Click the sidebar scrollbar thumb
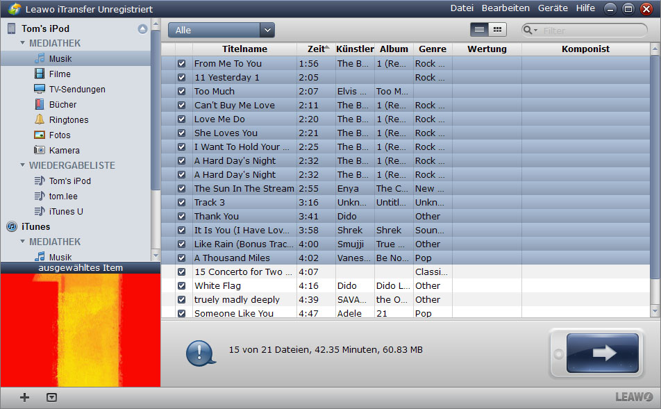 pyautogui.click(x=156, y=110)
